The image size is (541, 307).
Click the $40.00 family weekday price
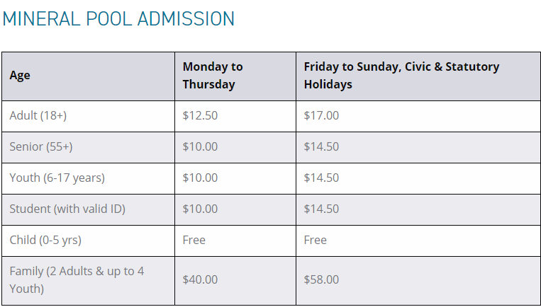(200, 279)
